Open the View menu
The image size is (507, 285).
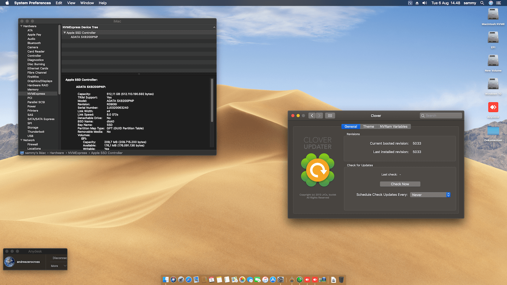point(71,3)
